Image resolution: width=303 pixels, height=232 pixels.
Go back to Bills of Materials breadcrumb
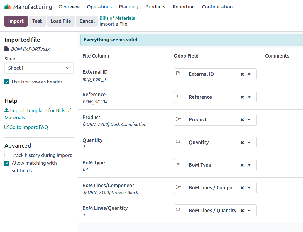point(117,18)
